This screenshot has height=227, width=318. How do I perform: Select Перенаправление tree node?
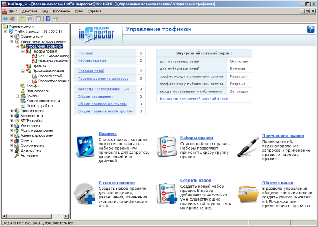point(54,81)
